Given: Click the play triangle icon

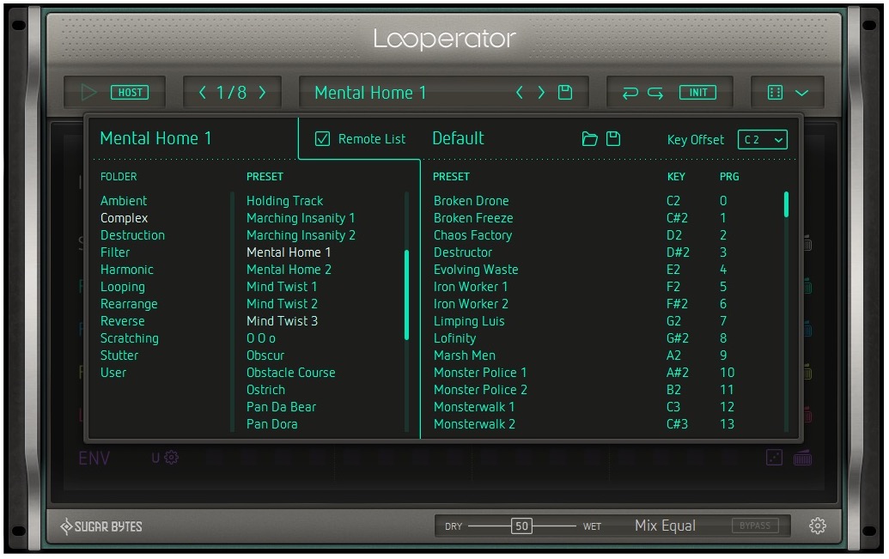Looking at the screenshot, I should coord(88,93).
